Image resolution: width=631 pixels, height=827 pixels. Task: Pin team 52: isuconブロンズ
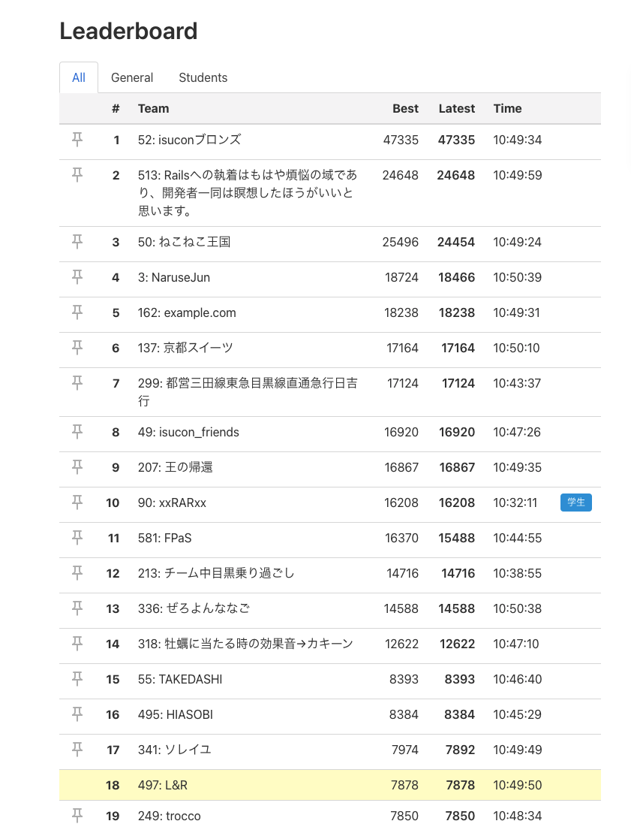click(77, 139)
